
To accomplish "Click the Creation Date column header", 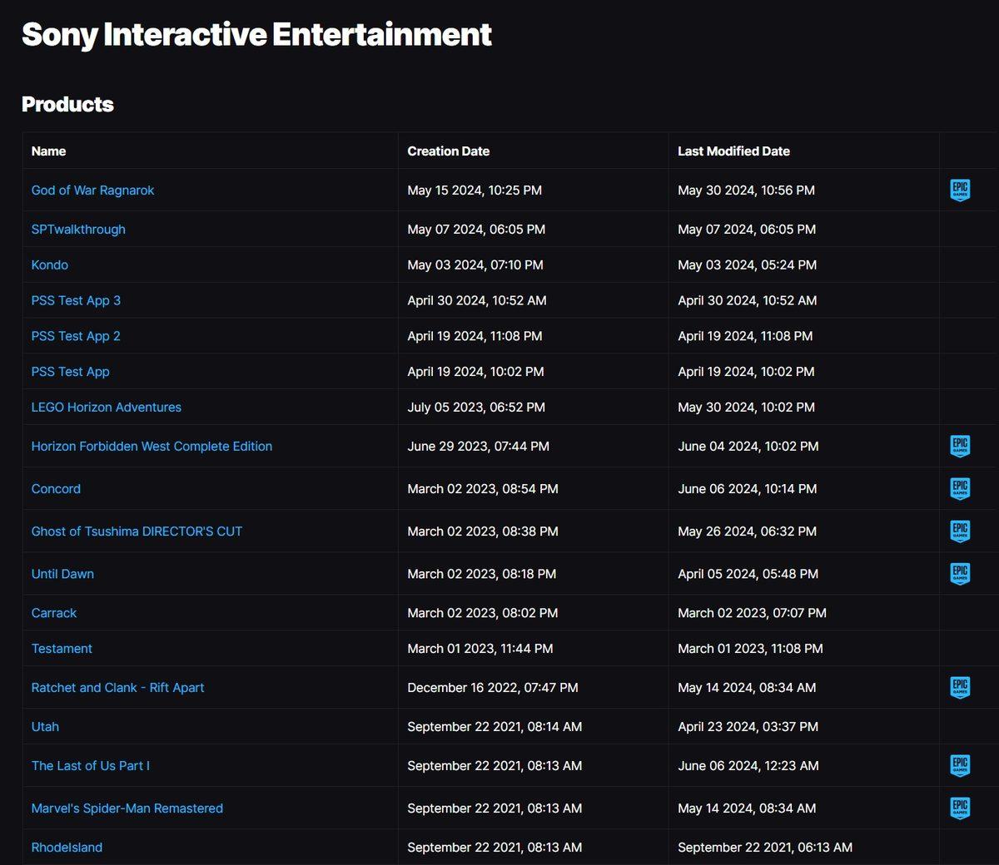I will point(448,151).
